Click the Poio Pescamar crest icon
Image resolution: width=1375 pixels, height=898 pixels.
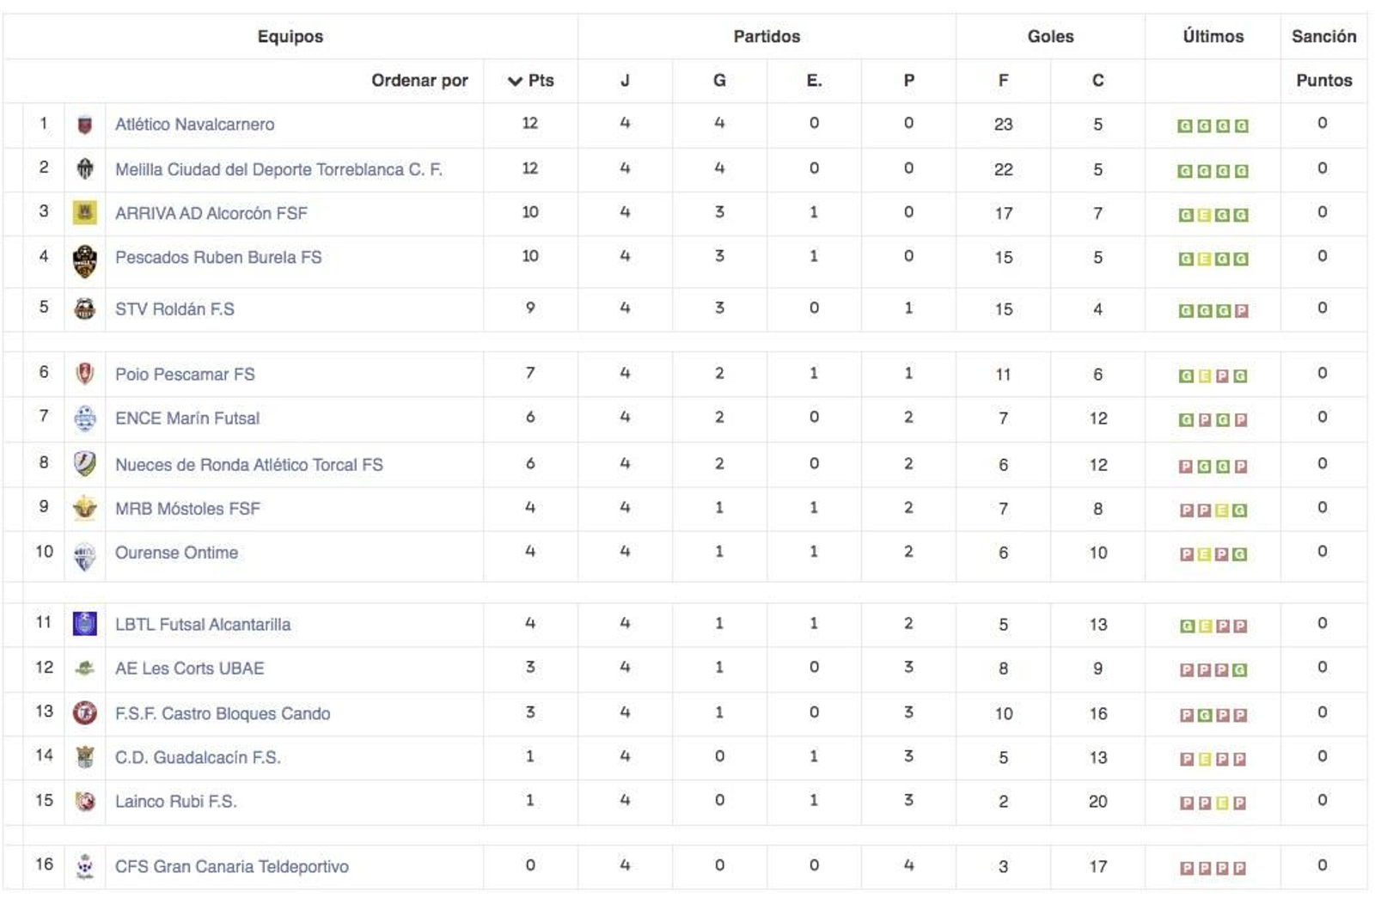click(84, 374)
